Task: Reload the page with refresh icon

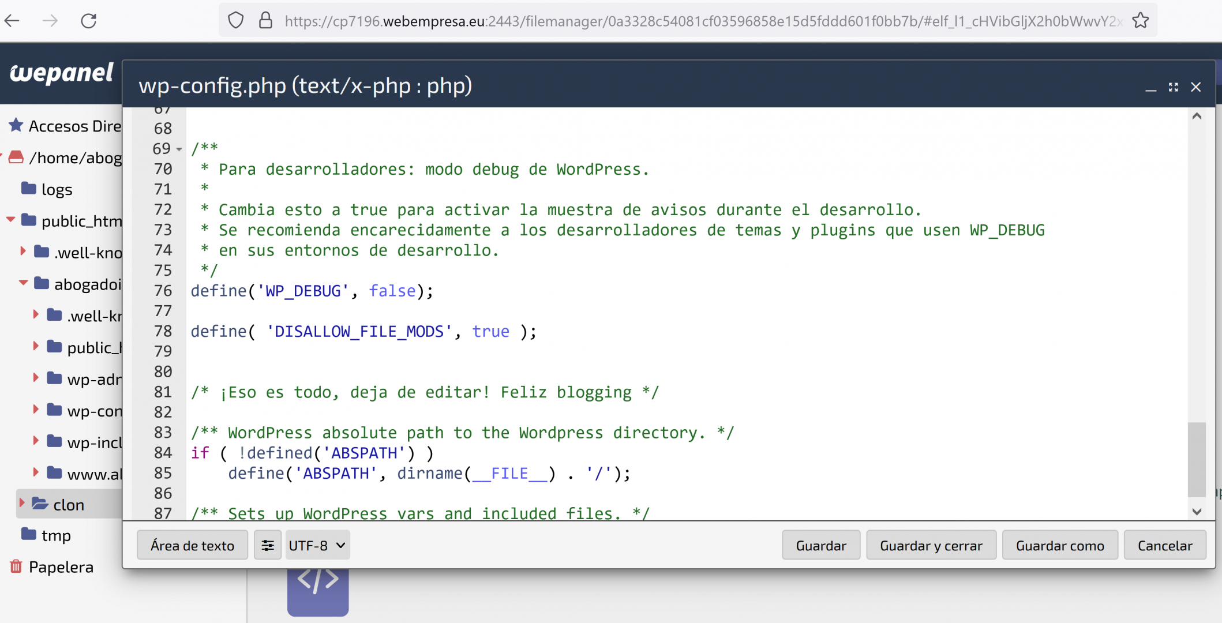Action: click(x=89, y=21)
